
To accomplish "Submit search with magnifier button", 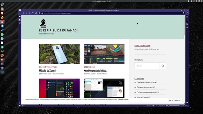I will 163,66.
